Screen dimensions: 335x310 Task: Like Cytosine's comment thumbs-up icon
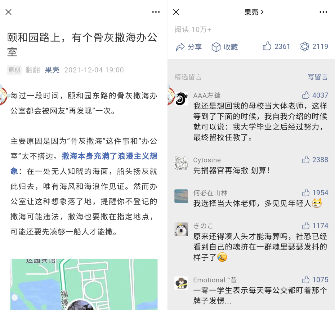(306, 159)
